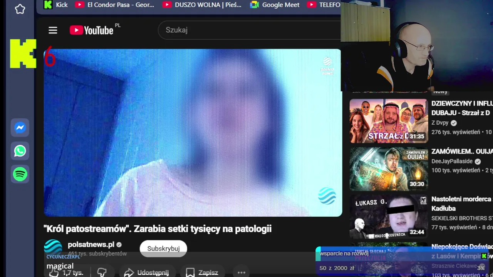Click the Szukaj search field
Viewport: 493px width, 277px height.
[x=250, y=30]
